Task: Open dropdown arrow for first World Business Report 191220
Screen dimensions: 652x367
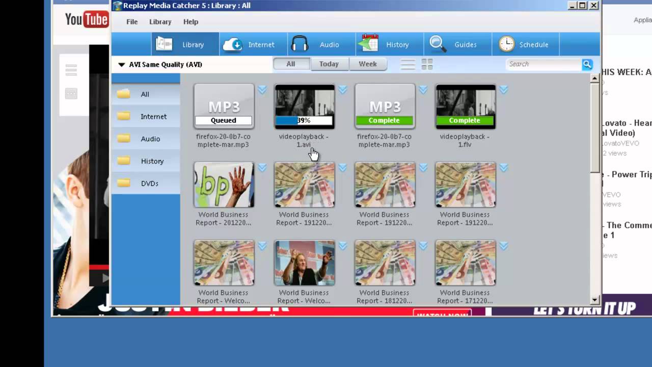Action: 342,168
